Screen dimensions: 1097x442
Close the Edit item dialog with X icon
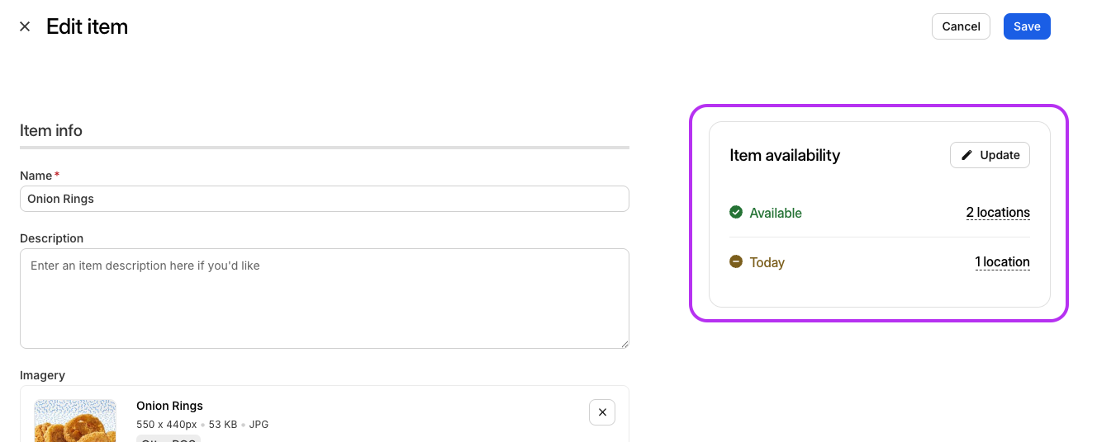pyautogui.click(x=25, y=26)
